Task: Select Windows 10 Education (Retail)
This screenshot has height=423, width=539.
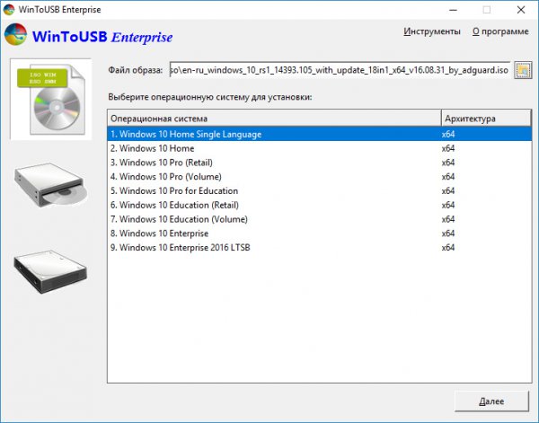Action: click(x=178, y=205)
